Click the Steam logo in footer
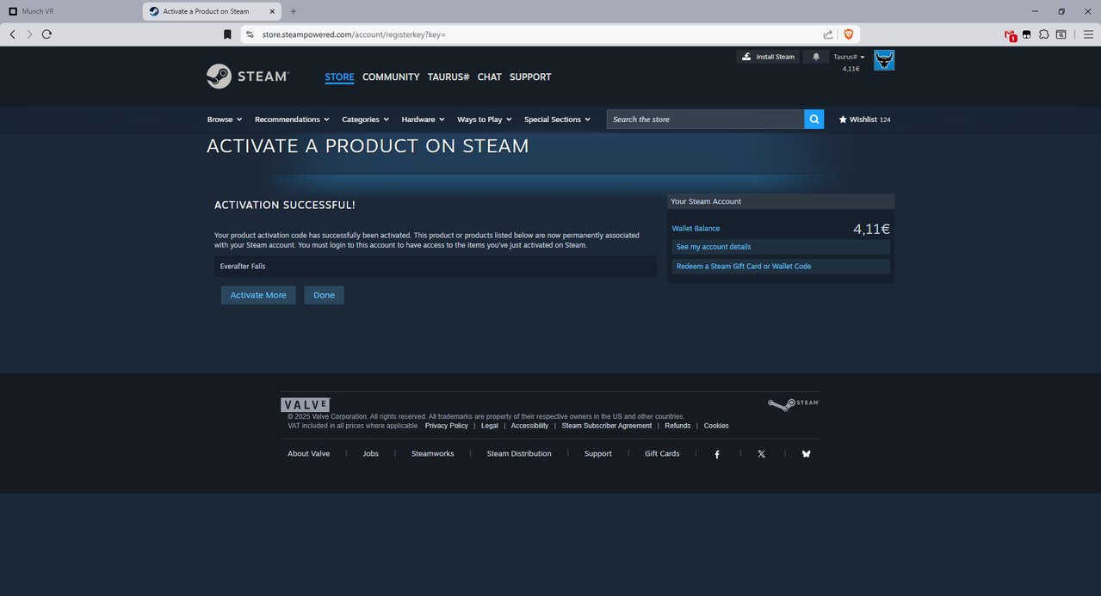Viewport: 1101px width, 596px height. pyautogui.click(x=793, y=403)
